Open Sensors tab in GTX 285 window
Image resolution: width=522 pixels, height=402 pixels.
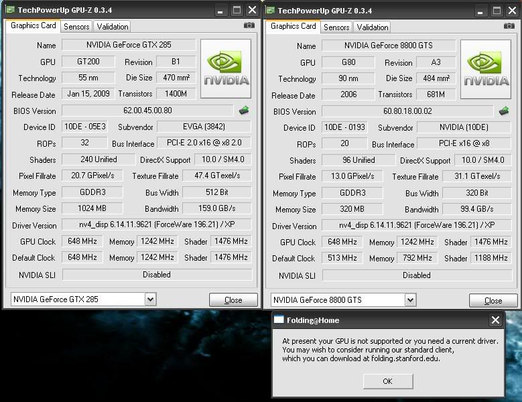(x=76, y=27)
